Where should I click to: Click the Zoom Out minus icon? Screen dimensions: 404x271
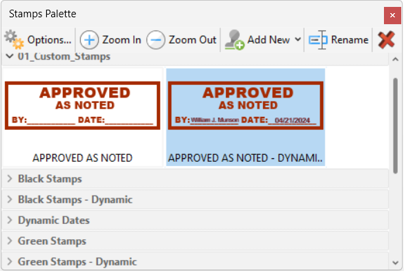(155, 40)
